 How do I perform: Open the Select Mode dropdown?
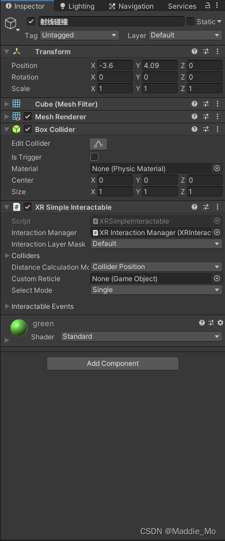coord(157,290)
